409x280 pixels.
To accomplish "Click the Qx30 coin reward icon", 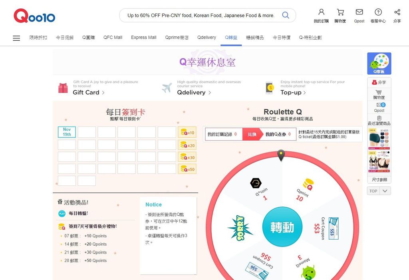I will [187, 157].
